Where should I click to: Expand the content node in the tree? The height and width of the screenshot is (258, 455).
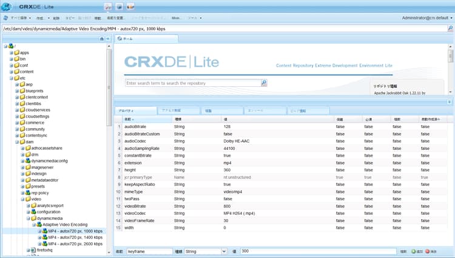(12, 72)
